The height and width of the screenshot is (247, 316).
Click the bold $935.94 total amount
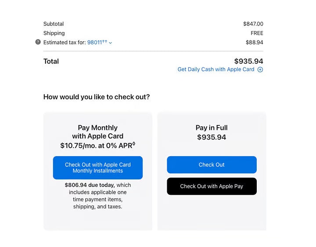pos(248,61)
